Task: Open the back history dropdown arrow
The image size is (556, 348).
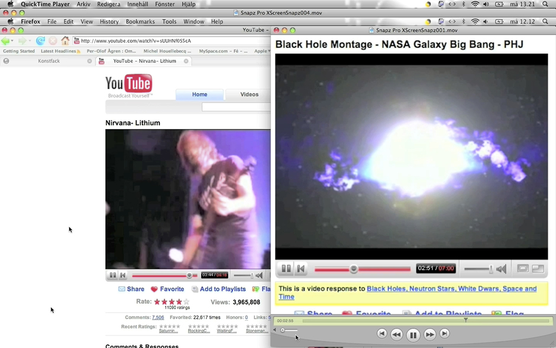Action: tap(12, 41)
